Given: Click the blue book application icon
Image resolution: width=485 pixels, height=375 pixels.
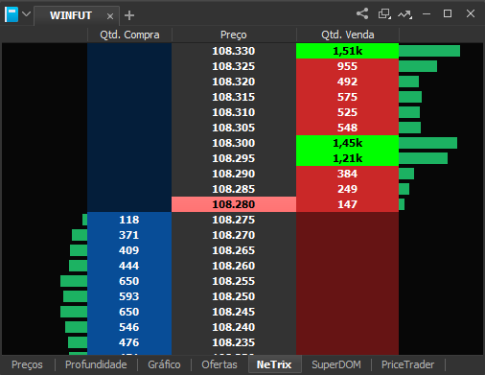Looking at the screenshot, I should click(x=12, y=14).
